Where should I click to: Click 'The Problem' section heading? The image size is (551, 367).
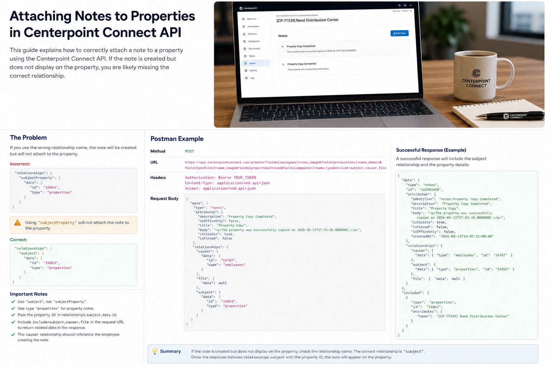click(28, 138)
